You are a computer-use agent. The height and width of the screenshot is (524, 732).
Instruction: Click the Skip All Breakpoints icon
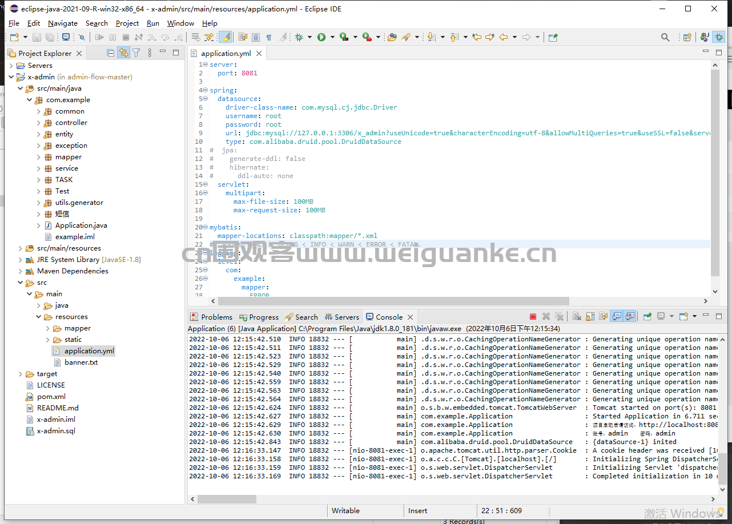(82, 37)
